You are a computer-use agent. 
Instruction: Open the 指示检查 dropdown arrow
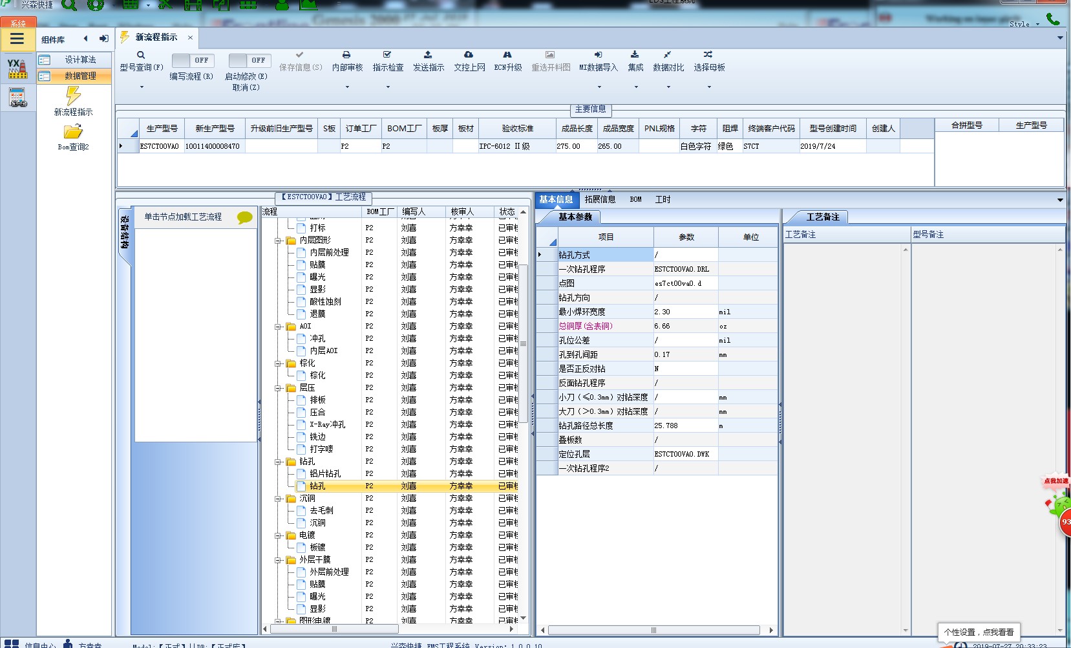point(388,87)
